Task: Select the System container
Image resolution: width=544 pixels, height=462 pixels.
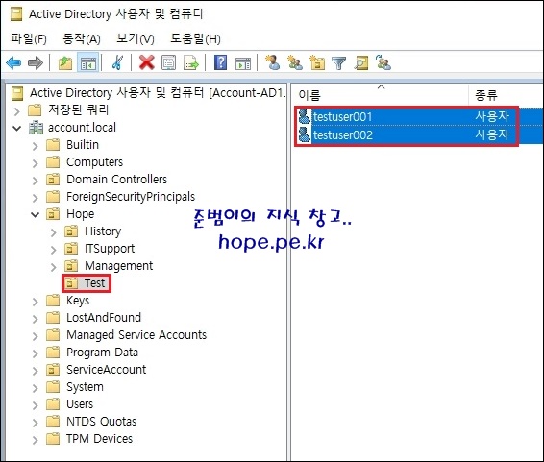Action: click(x=85, y=387)
